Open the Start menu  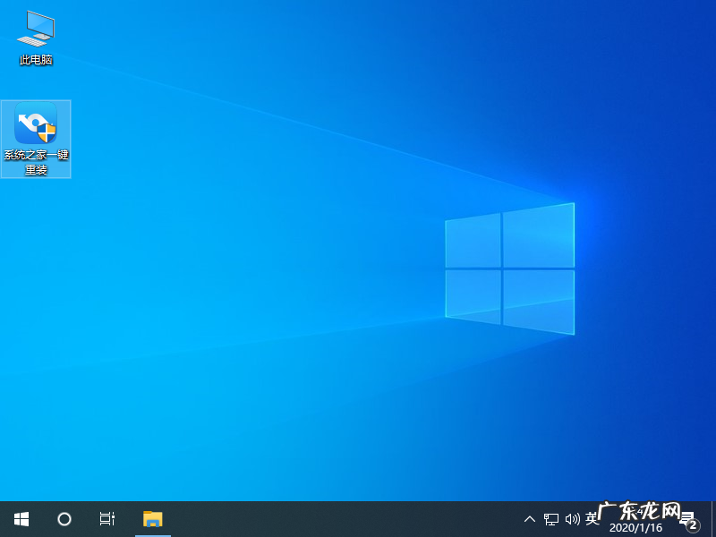pos(21,518)
